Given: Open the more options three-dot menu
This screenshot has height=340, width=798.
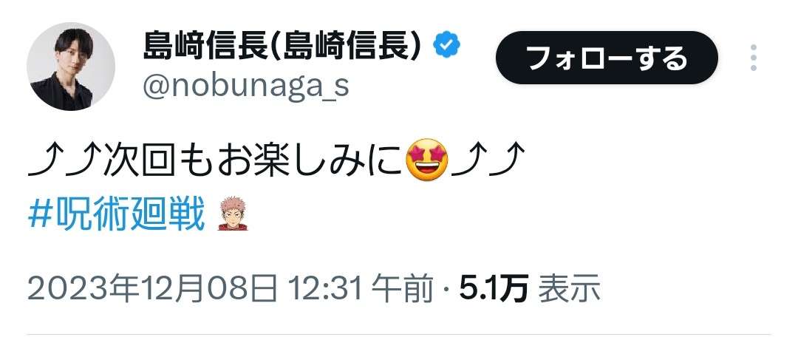Looking at the screenshot, I should (x=753, y=58).
